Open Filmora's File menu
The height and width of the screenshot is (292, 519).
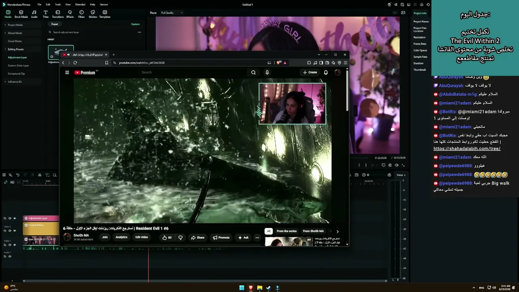point(39,4)
